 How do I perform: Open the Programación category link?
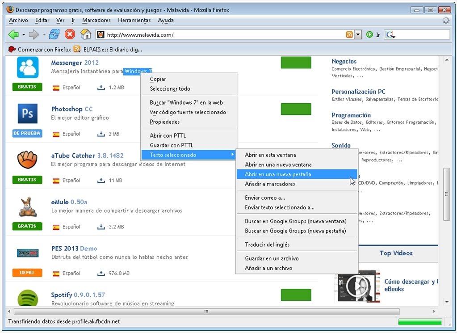tap(351, 115)
